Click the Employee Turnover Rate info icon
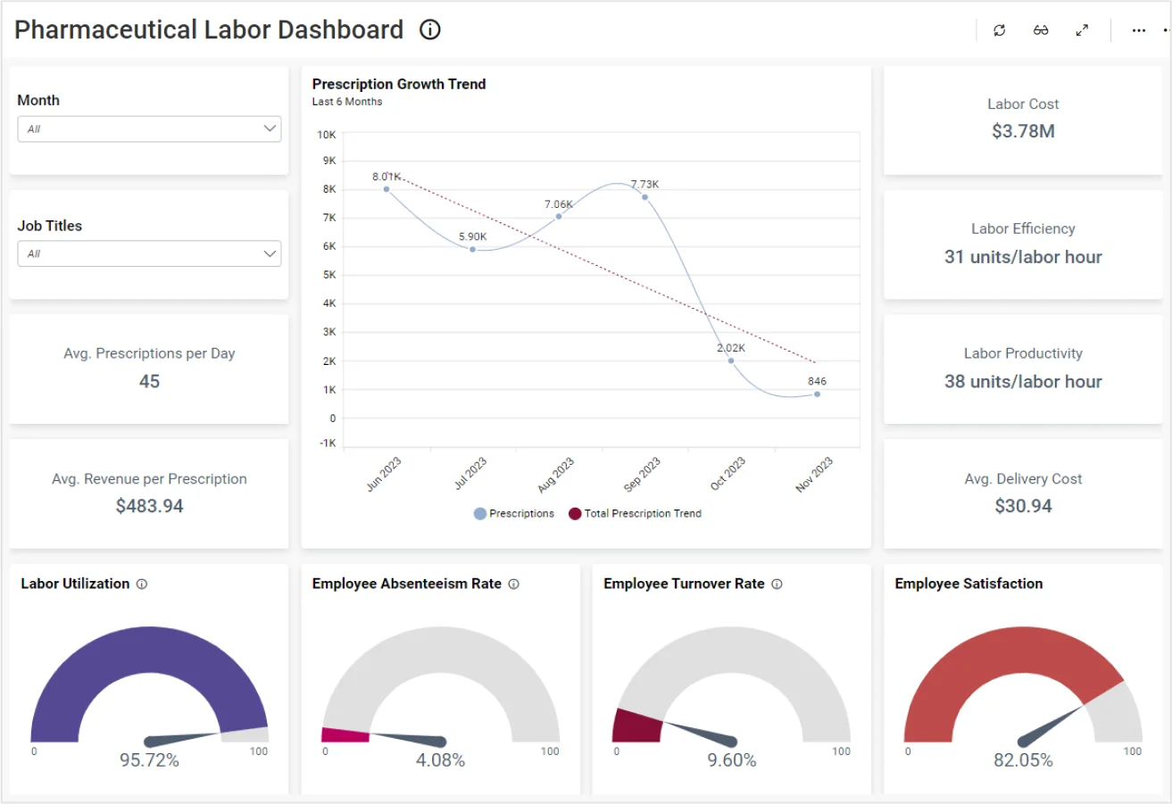Screen dimensions: 1172x804 pyautogui.click(x=777, y=584)
